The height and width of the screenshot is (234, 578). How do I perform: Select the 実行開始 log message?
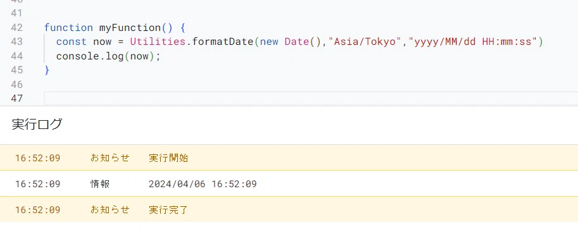tap(168, 158)
